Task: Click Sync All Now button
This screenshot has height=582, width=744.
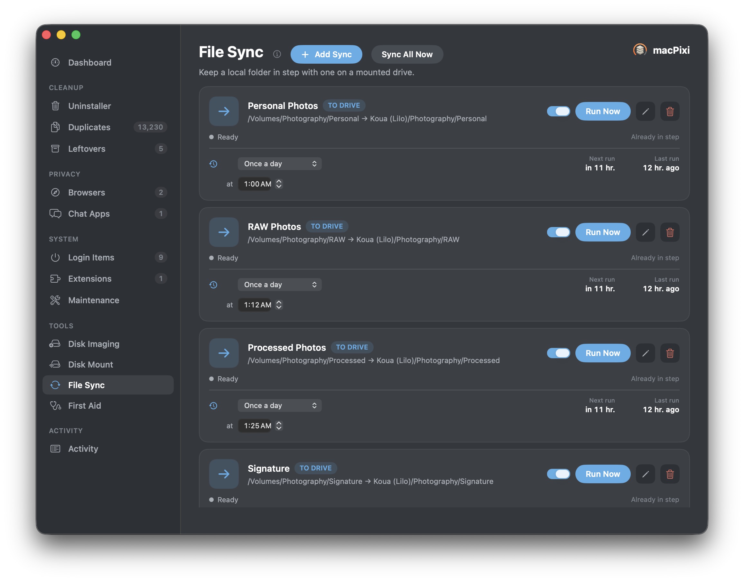Action: click(407, 54)
